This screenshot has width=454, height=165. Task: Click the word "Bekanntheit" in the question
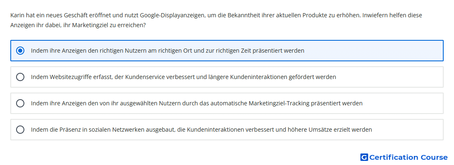[x=242, y=15]
